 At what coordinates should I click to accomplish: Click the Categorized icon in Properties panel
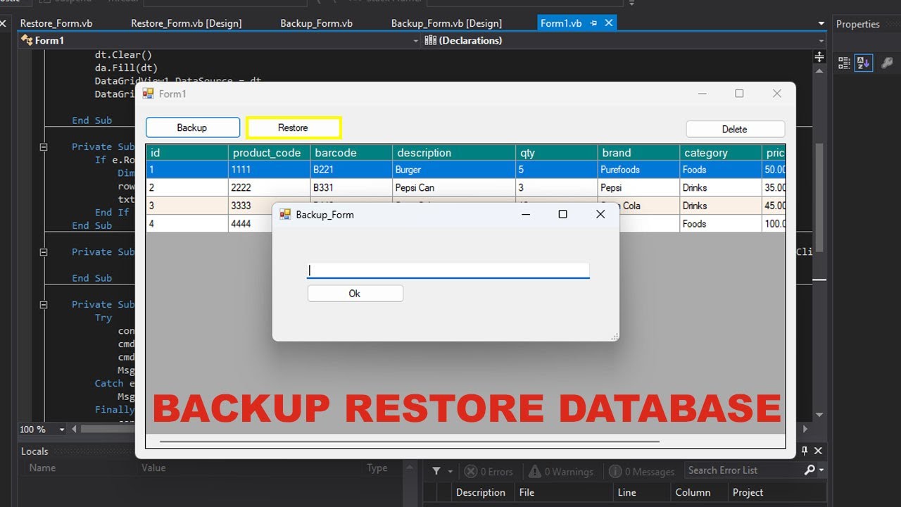coord(844,63)
